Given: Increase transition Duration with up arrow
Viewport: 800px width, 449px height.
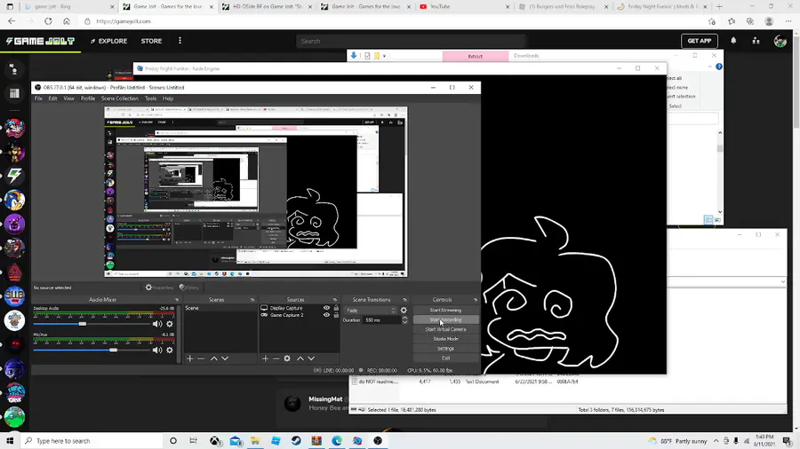Looking at the screenshot, I should pyautogui.click(x=404, y=319).
